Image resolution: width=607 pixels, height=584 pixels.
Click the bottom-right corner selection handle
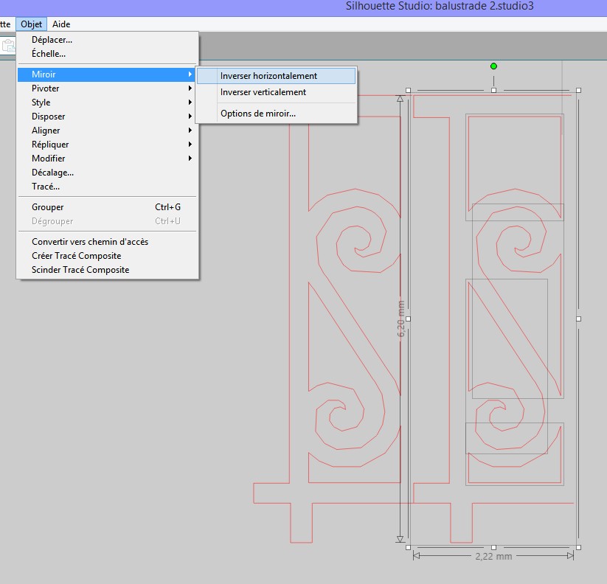click(x=579, y=547)
